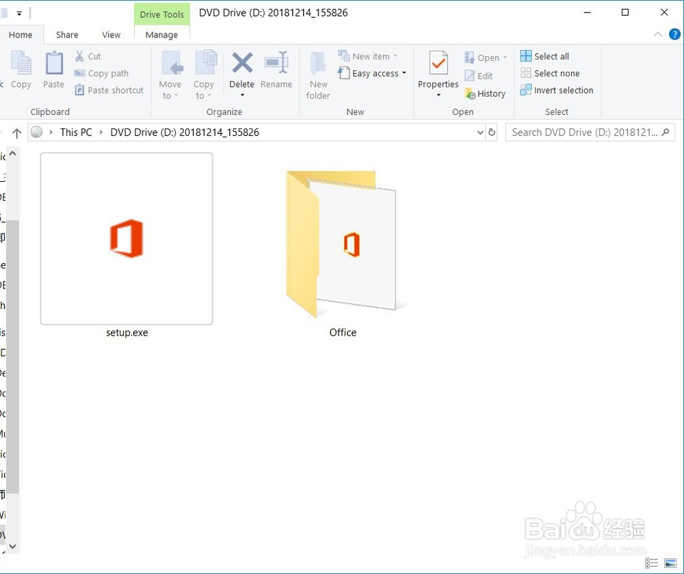Choose Paste shortcut in Clipboard group
The image size is (684, 574).
coord(109,90)
